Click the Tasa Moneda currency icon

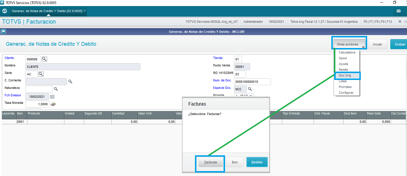(53, 104)
